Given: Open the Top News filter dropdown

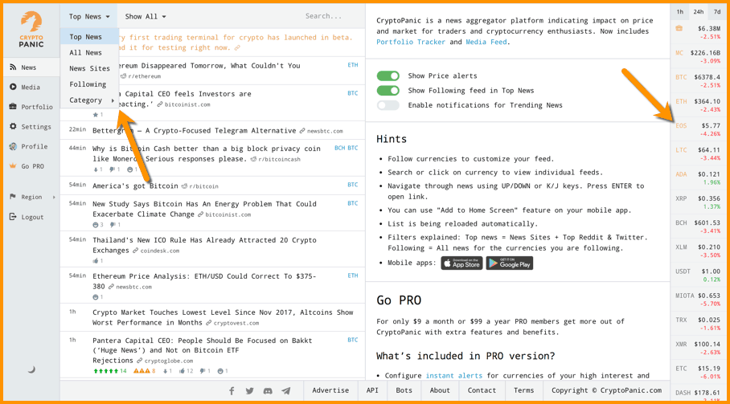Looking at the screenshot, I should (x=89, y=17).
